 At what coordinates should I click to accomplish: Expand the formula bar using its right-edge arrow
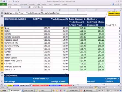click(121, 7)
